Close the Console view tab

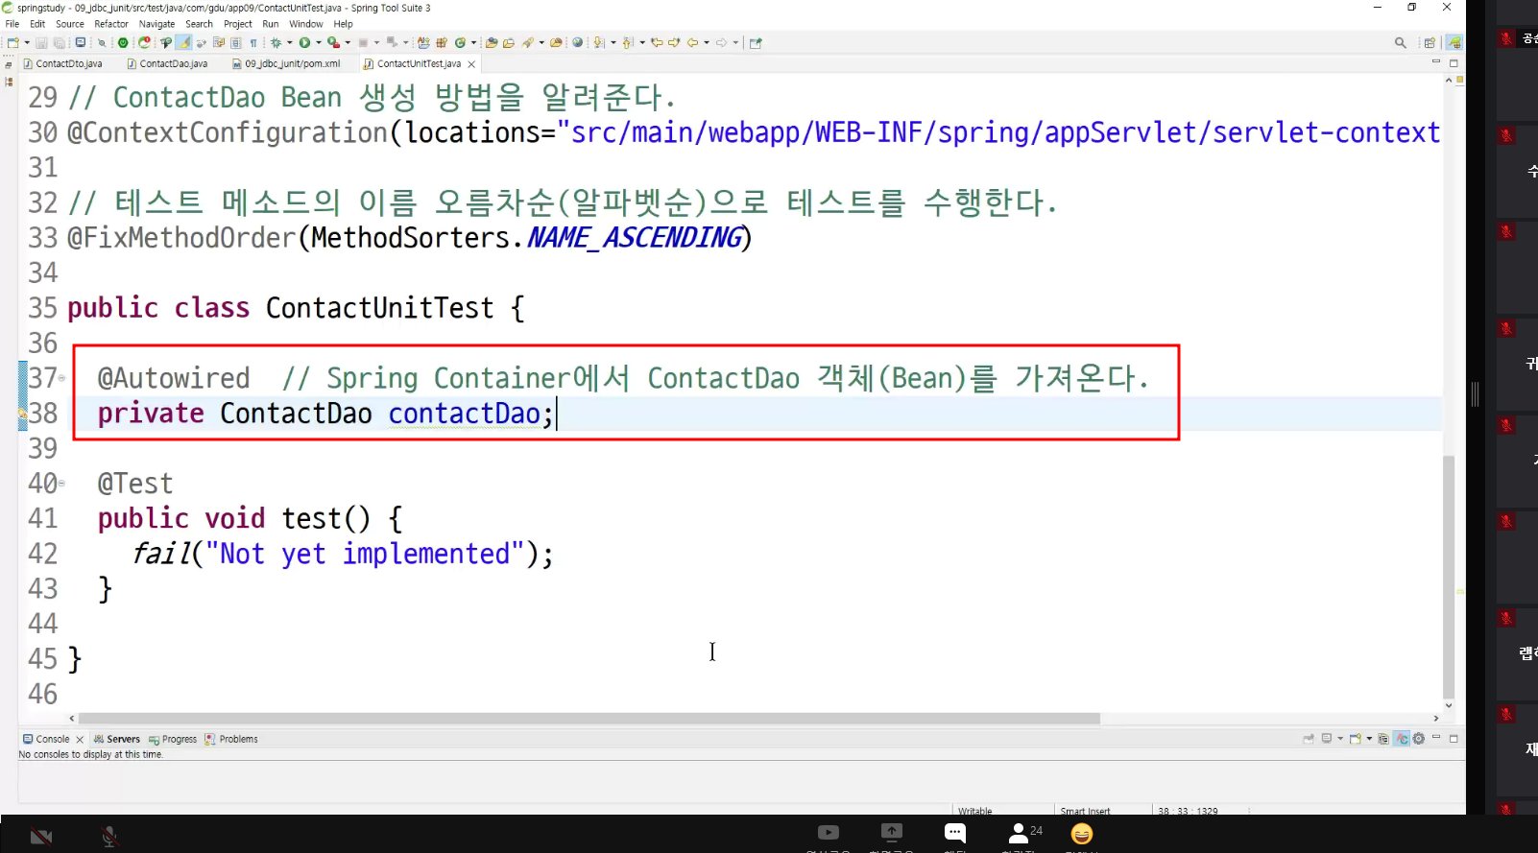(80, 739)
